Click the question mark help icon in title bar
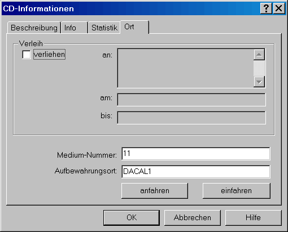The image size is (288, 232). point(266,8)
